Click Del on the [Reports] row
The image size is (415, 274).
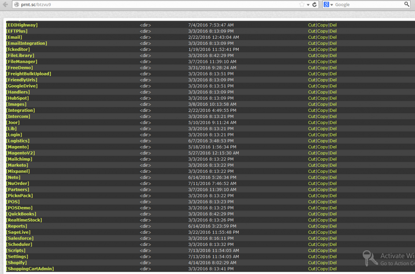coord(333,226)
